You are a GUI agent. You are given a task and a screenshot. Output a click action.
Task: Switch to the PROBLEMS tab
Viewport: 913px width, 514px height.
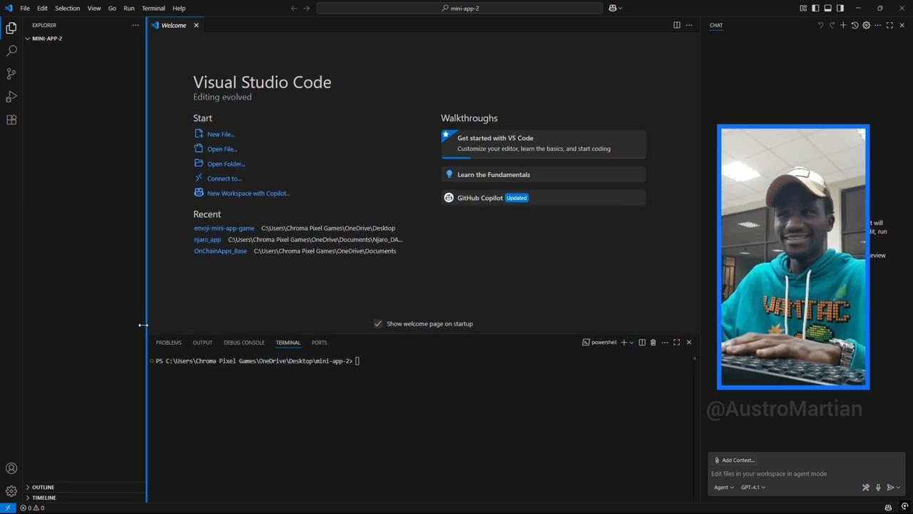pyautogui.click(x=168, y=343)
